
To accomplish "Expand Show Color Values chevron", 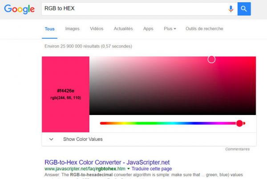I will [51, 139].
